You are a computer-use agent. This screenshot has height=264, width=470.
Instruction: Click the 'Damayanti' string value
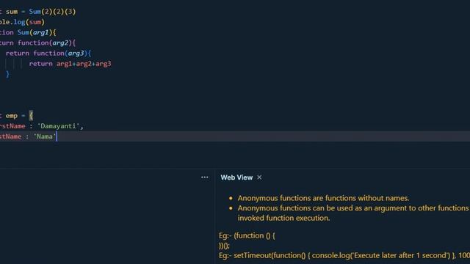pyautogui.click(x=58, y=126)
